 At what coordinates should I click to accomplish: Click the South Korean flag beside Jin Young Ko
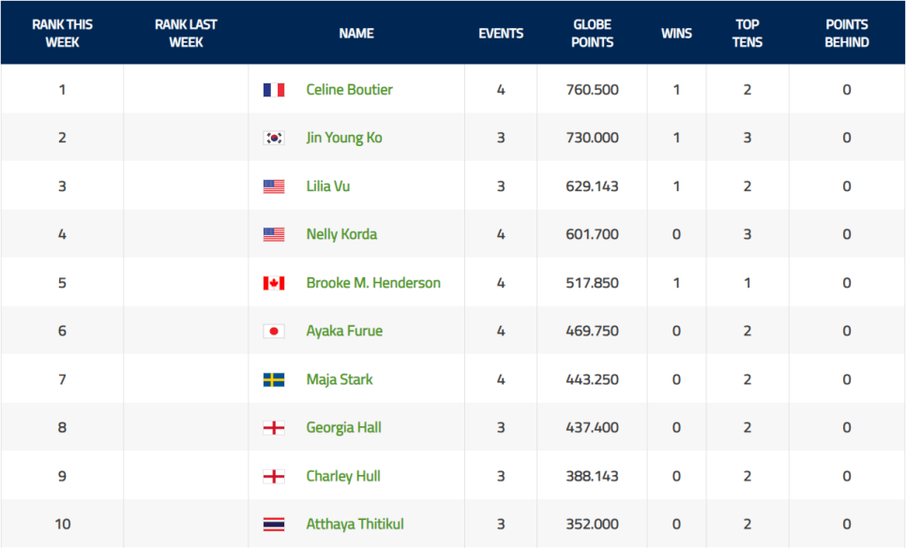coord(274,138)
